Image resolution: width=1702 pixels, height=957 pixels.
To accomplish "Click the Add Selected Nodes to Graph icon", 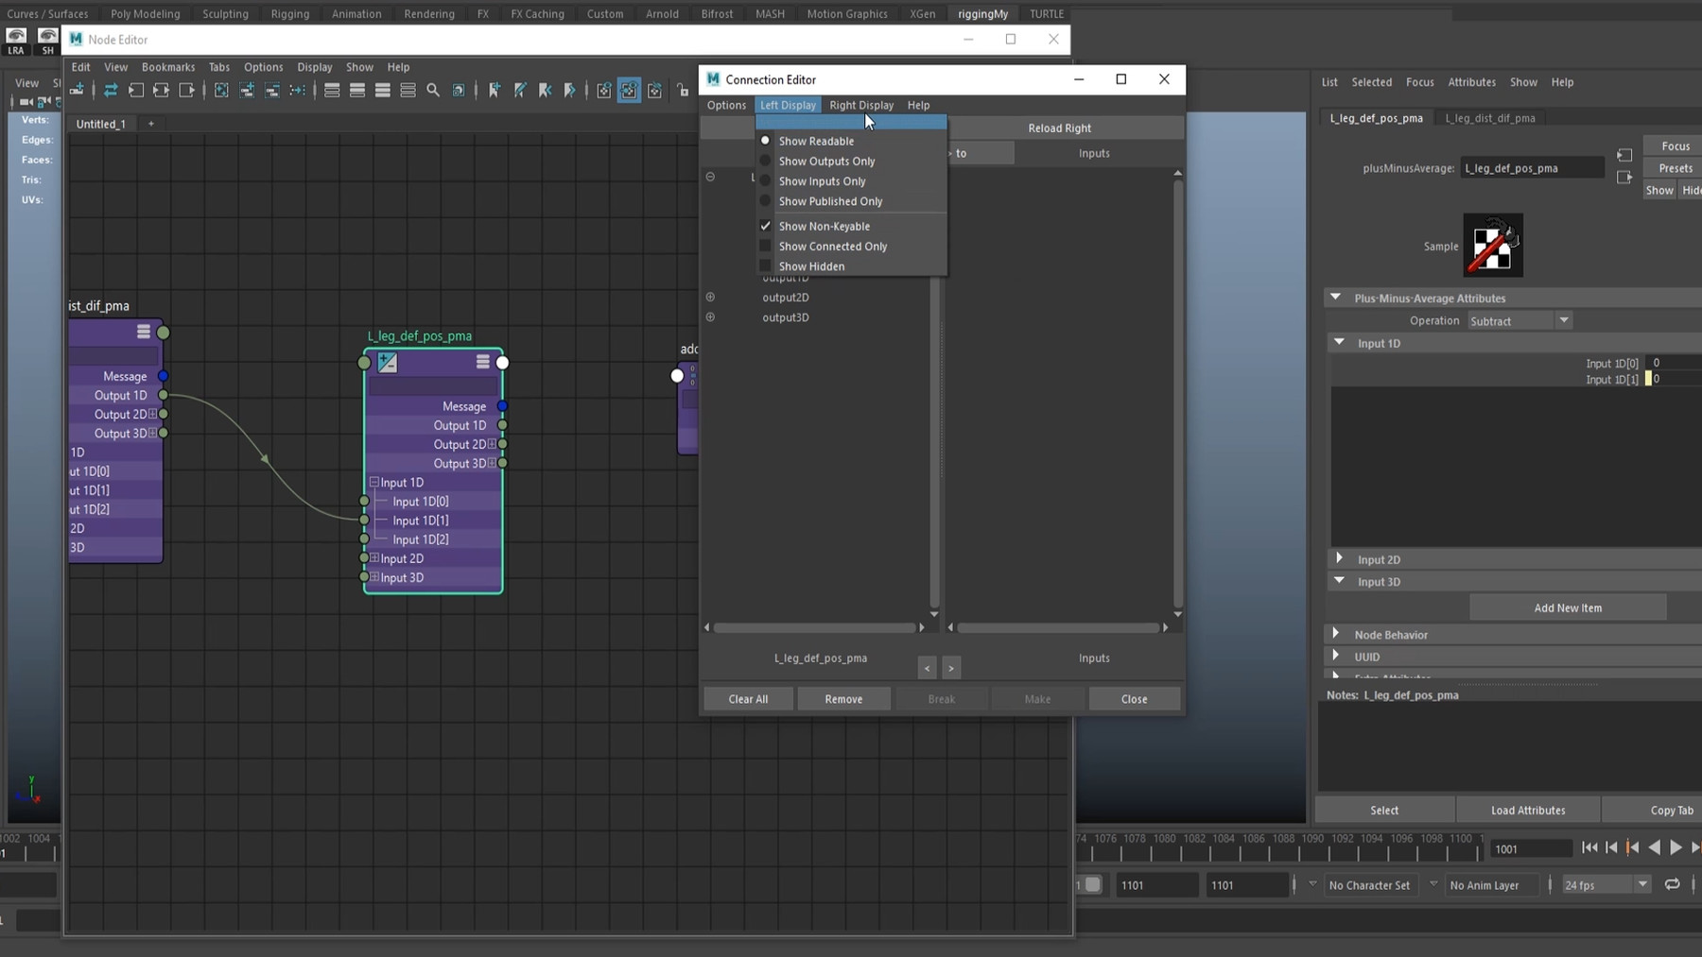I will (247, 91).
